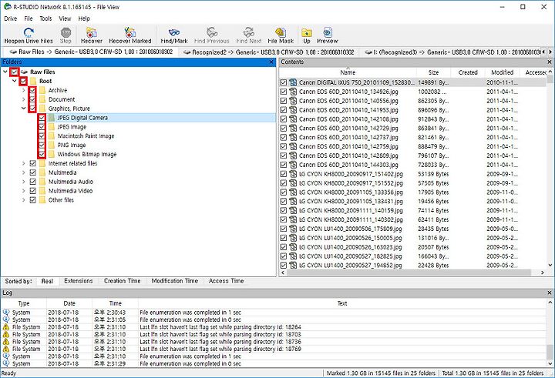
Task: Uncheck the Root folder checkbox
Action: (x=24, y=81)
